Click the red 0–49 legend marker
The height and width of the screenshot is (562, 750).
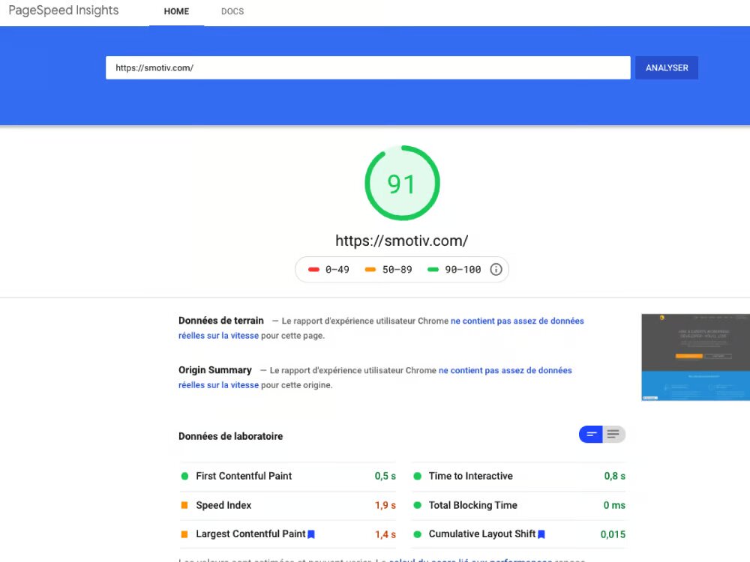(x=313, y=270)
